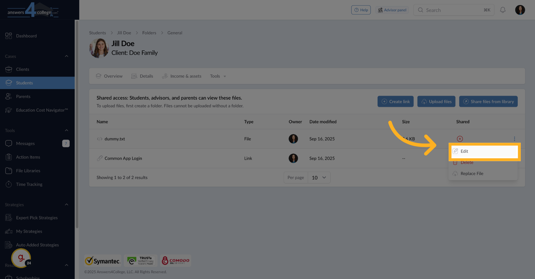Open the Per page dropdown showing 10
This screenshot has height=279, width=535.
click(x=319, y=177)
